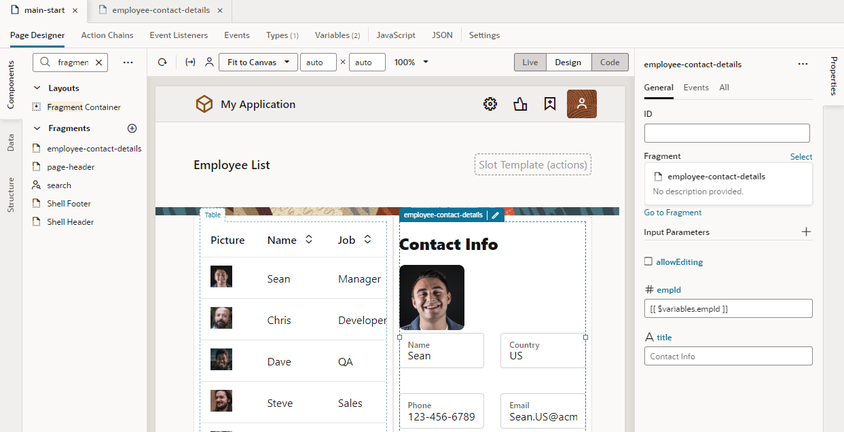Switch to the Events tab in properties
Viewport: 844px width, 432px height.
click(x=696, y=88)
